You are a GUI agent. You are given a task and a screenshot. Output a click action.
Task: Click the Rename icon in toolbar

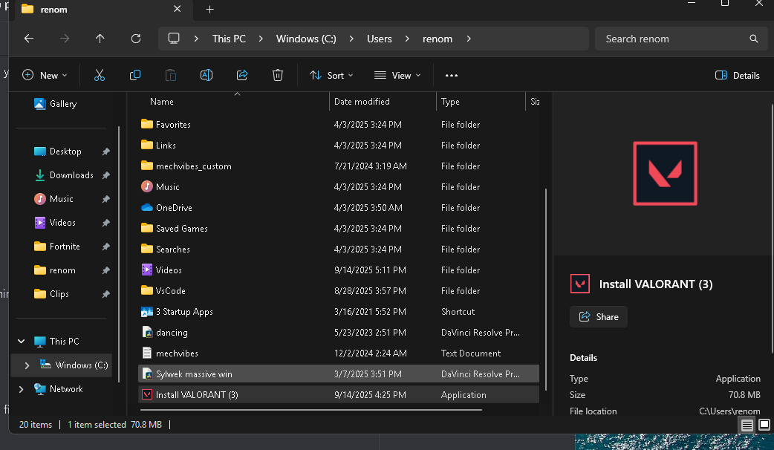pos(206,75)
